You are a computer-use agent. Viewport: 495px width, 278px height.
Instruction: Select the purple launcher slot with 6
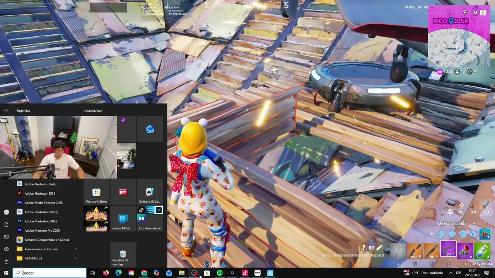[466, 252]
